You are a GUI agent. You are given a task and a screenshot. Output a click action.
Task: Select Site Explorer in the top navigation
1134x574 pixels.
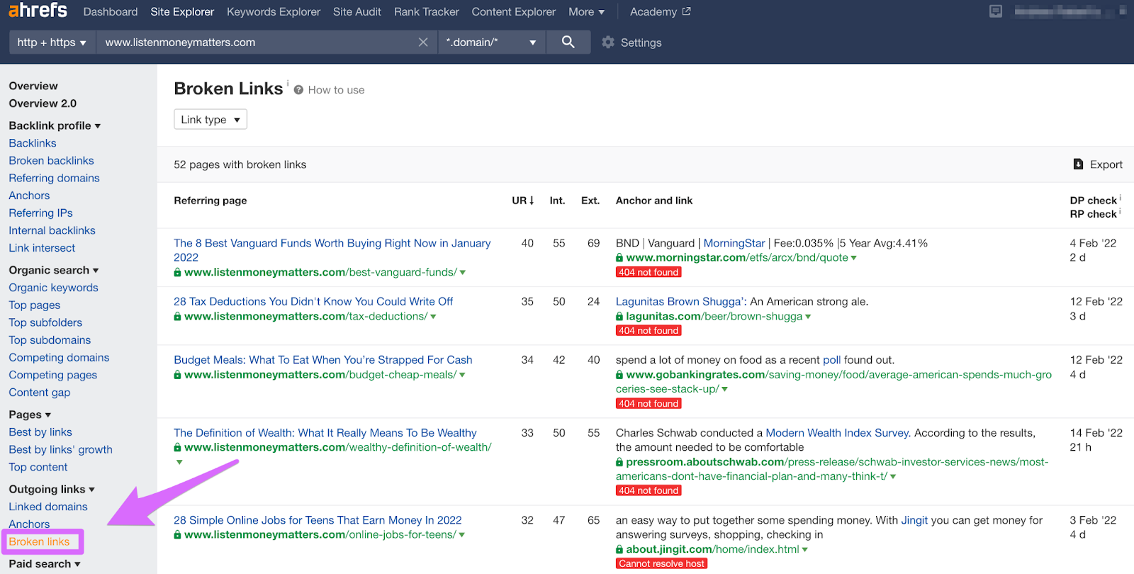[x=182, y=11]
